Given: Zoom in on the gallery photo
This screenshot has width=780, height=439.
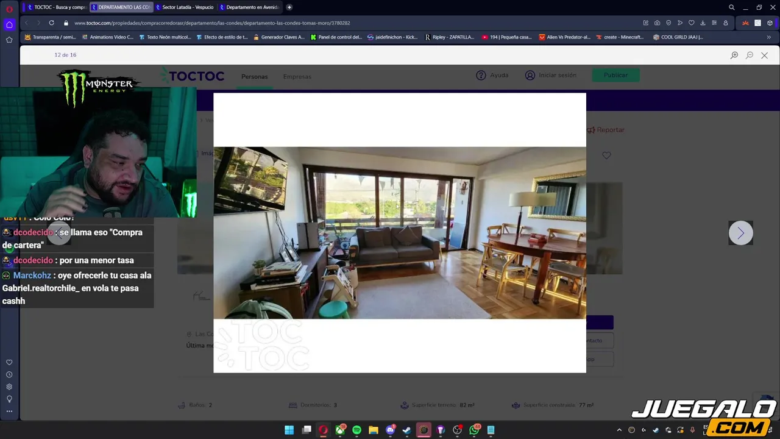Looking at the screenshot, I should [x=734, y=55].
